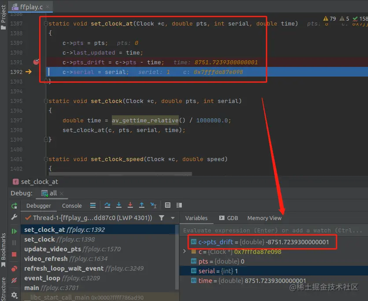368x301 pixels.
Task: Open the Project tool window sidebar
Action: point(3,17)
